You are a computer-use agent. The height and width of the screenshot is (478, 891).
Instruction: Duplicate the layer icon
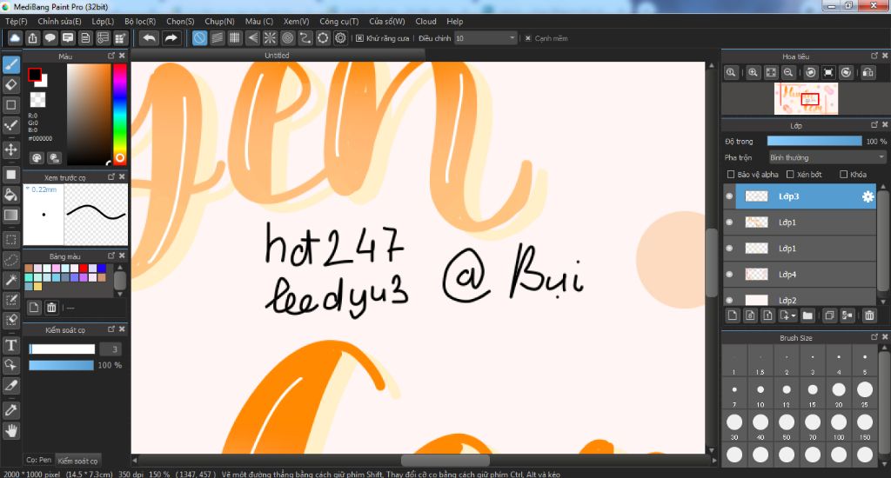(x=829, y=315)
